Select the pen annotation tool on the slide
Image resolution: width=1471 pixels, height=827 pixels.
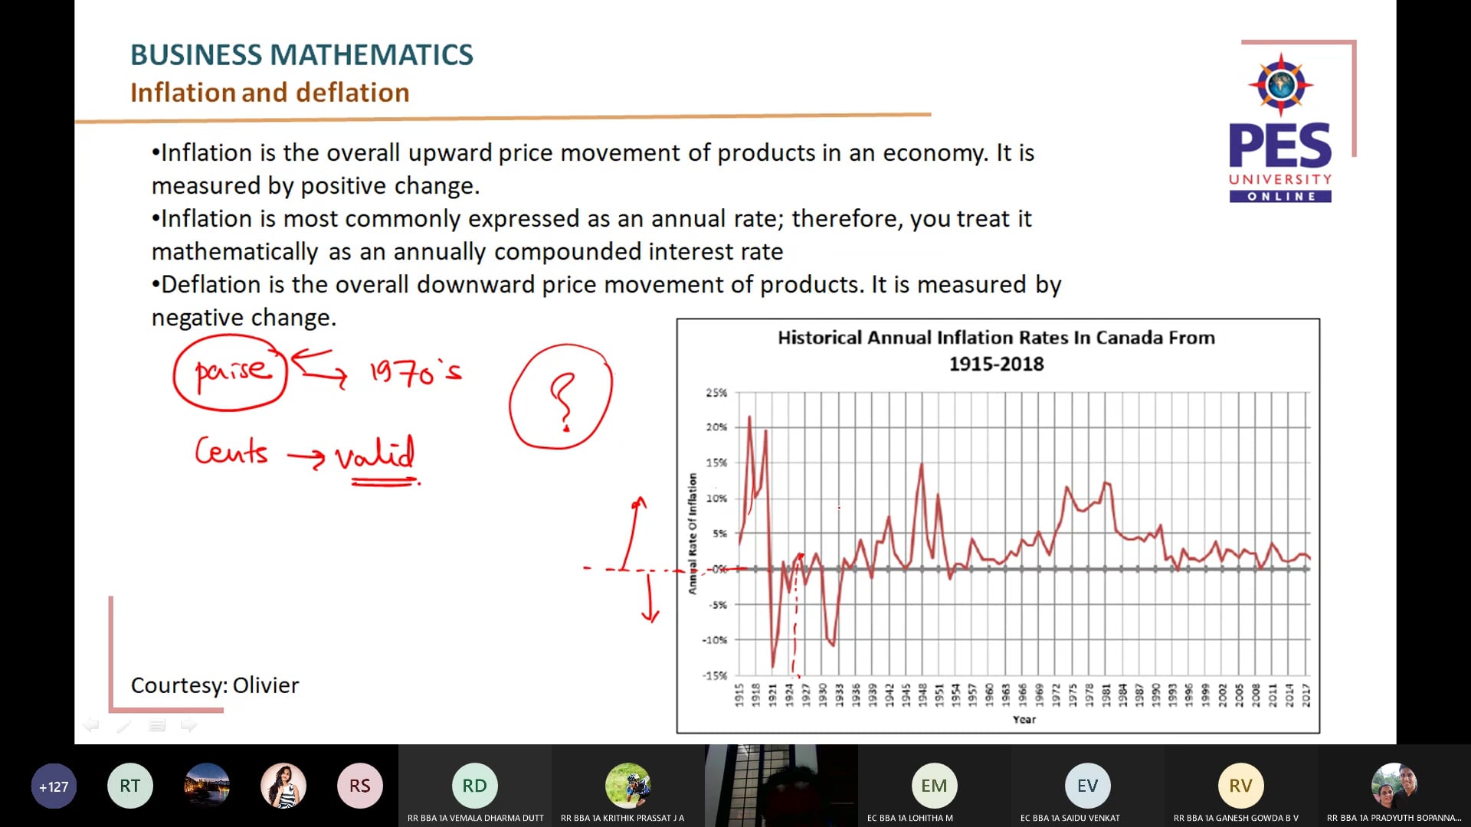click(124, 725)
